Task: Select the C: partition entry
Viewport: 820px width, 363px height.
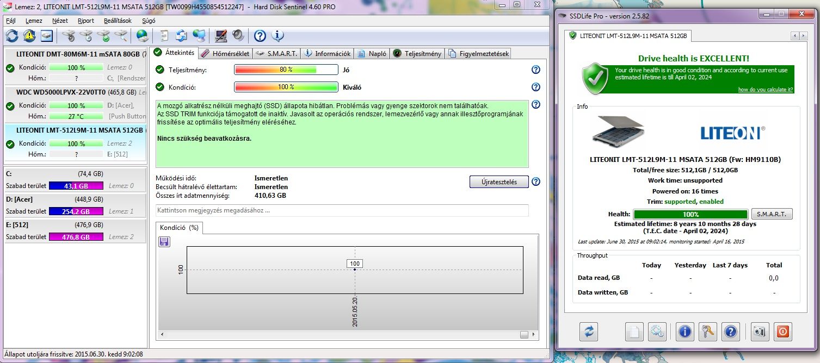Action: [x=75, y=180]
